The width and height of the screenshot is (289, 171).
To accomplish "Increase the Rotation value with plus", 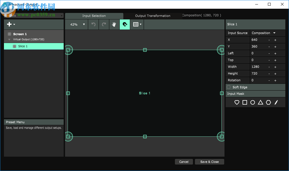I will [275, 80].
